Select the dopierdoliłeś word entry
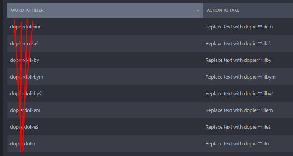Image resolution: width=293 pixels, height=156 pixels. point(24,127)
